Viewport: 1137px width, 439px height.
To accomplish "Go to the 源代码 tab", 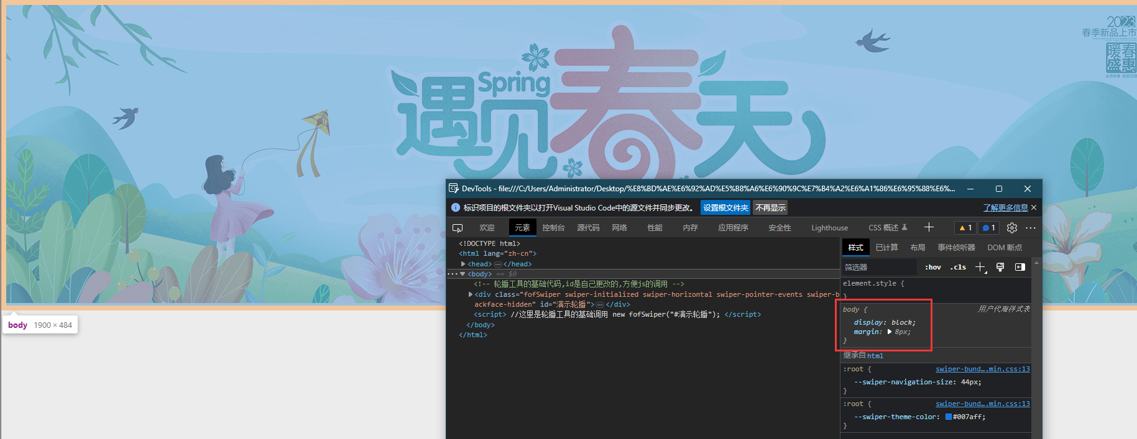I will click(588, 228).
